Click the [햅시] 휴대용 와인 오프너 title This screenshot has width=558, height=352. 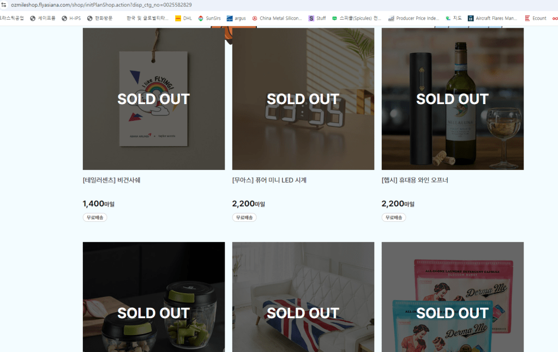coord(415,180)
